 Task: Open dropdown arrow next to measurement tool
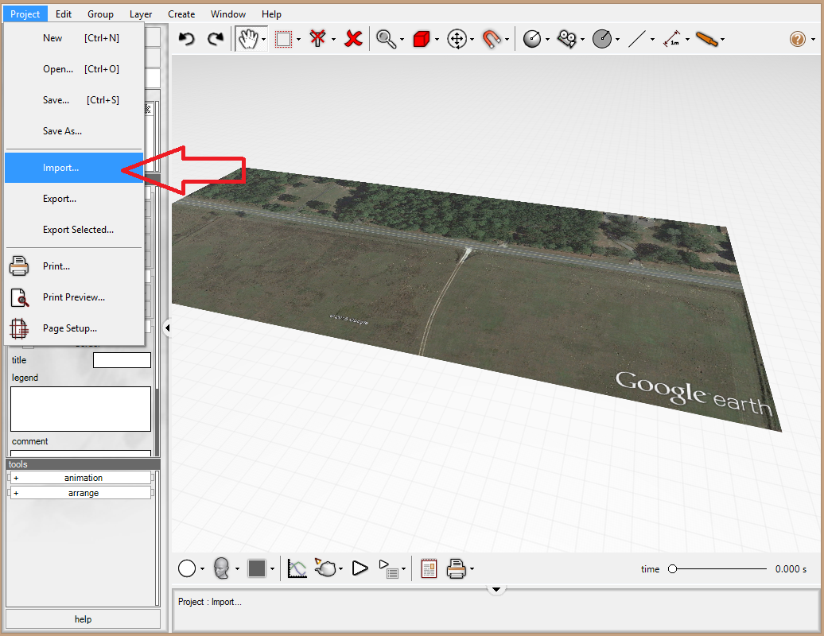pyautogui.click(x=687, y=40)
